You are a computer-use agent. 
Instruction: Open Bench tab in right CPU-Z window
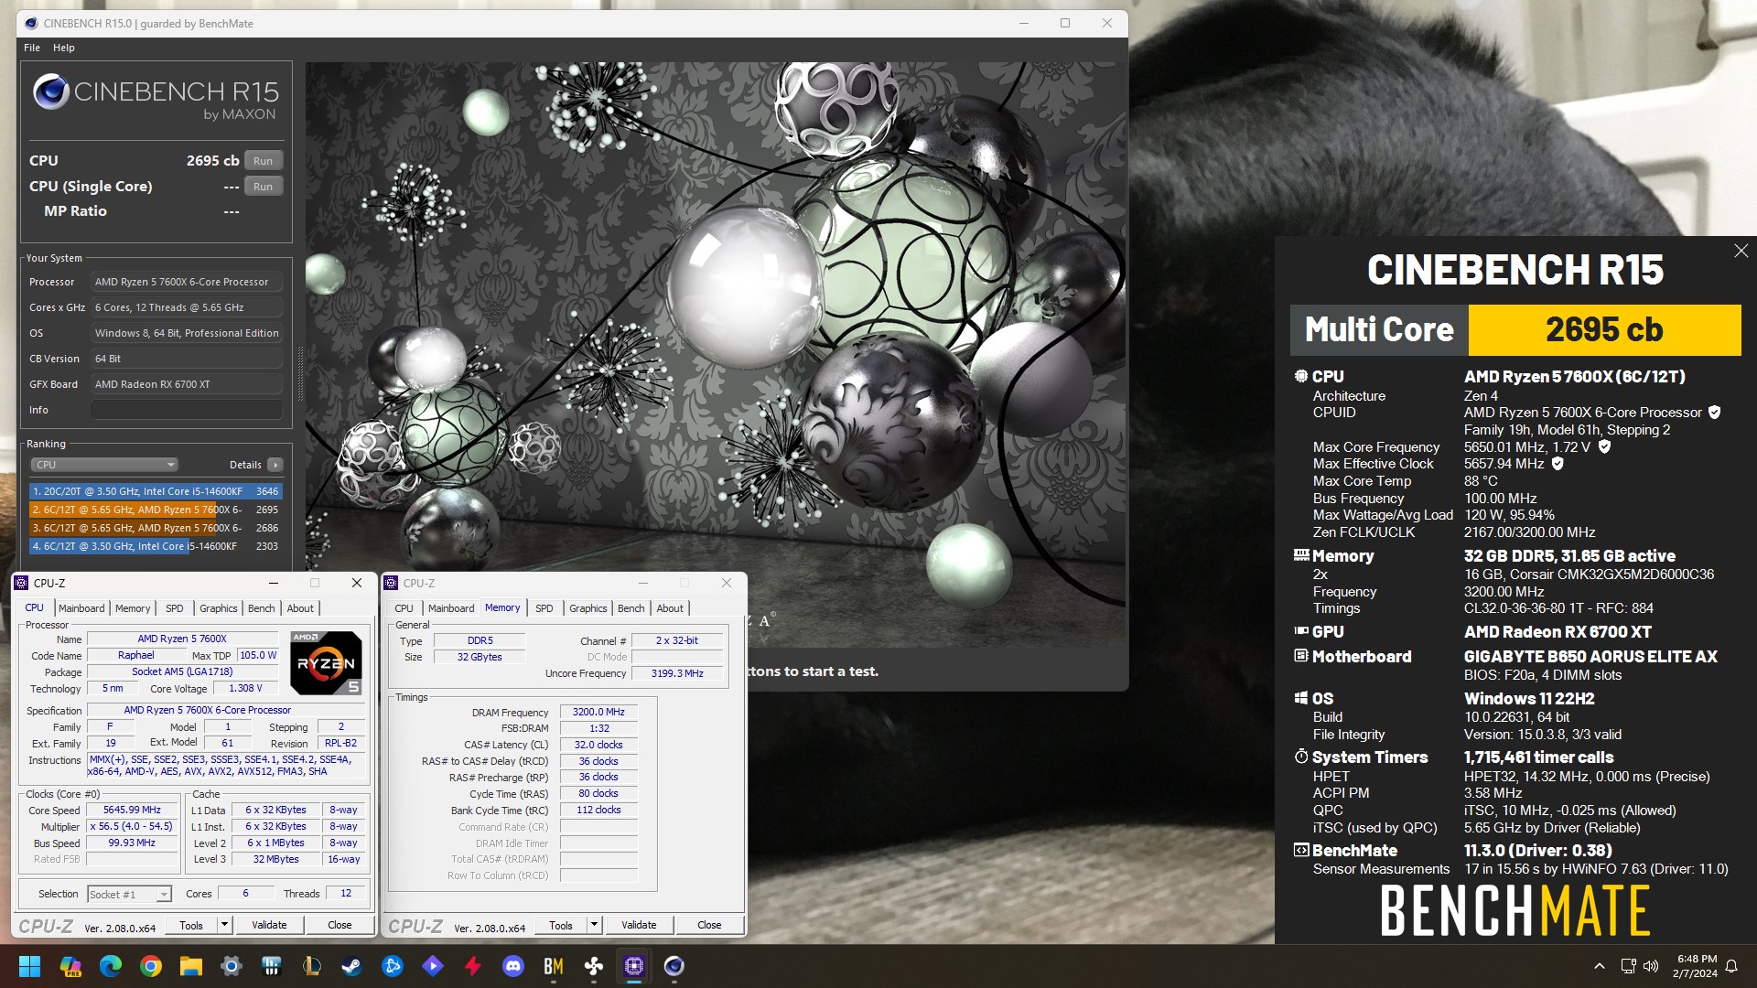coord(631,608)
